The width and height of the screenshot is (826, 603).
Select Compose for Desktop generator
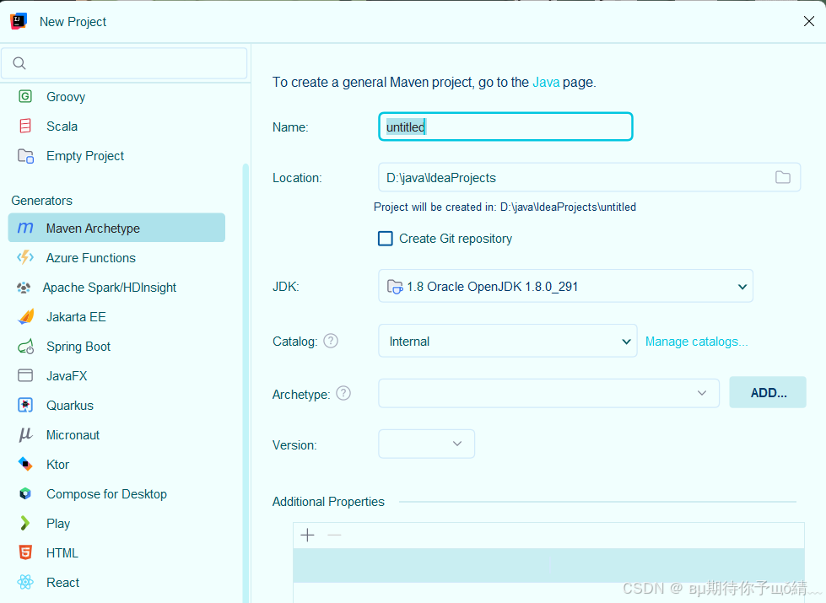point(106,494)
